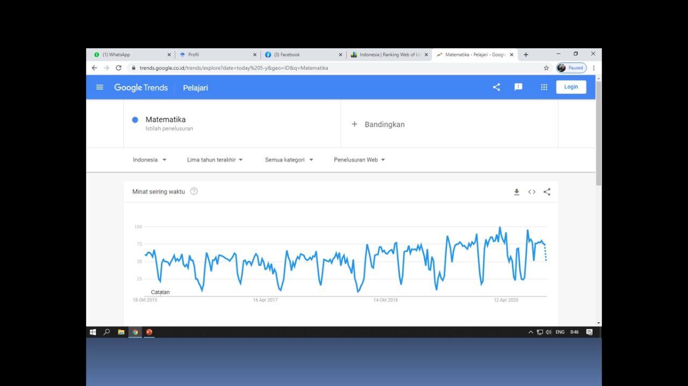This screenshot has width=688, height=386.
Task: Click the browser forward arrow
Action: pyautogui.click(x=106, y=68)
